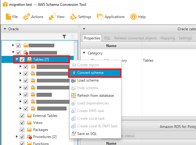Toggle the Packages checkbox
This screenshot has height=145, width=196.
click(22, 130)
